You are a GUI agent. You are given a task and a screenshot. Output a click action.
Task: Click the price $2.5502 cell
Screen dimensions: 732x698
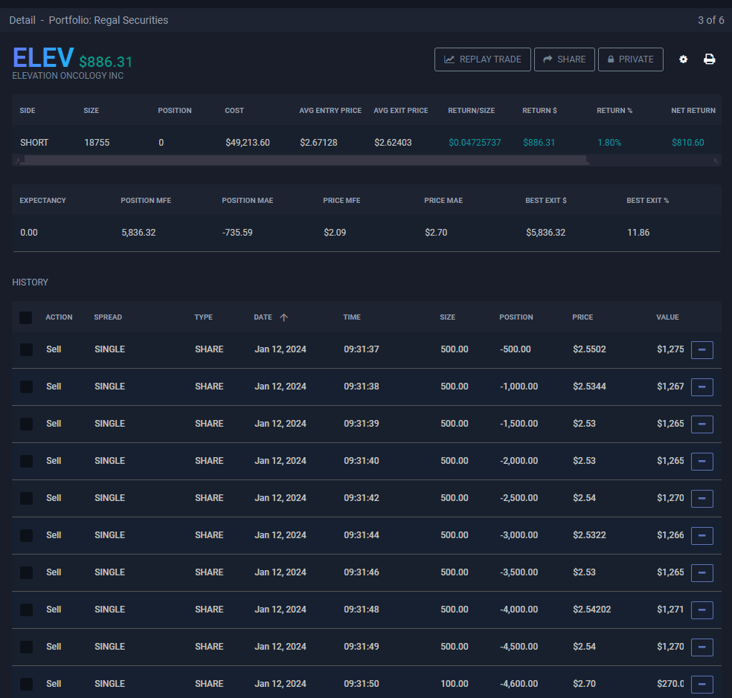(589, 349)
